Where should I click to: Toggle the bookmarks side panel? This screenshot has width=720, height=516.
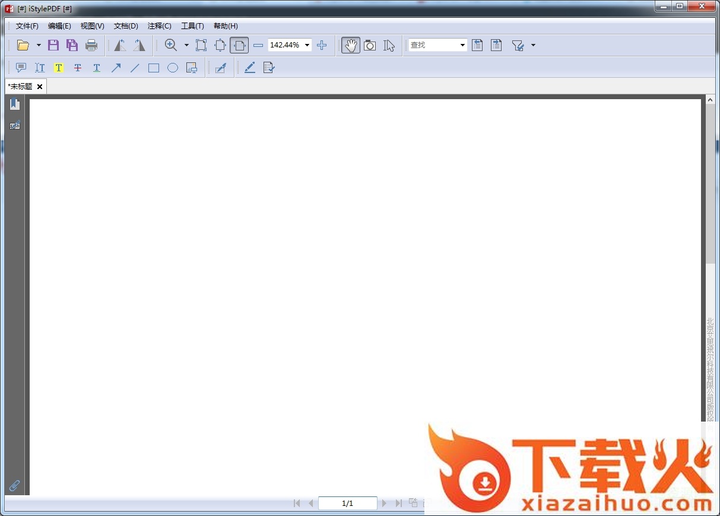(15, 105)
